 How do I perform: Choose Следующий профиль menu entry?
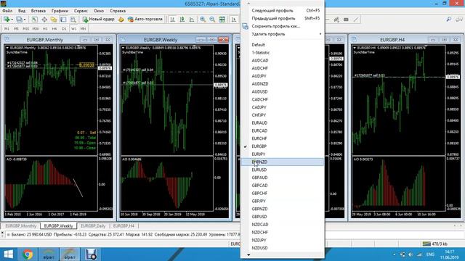(x=283, y=10)
